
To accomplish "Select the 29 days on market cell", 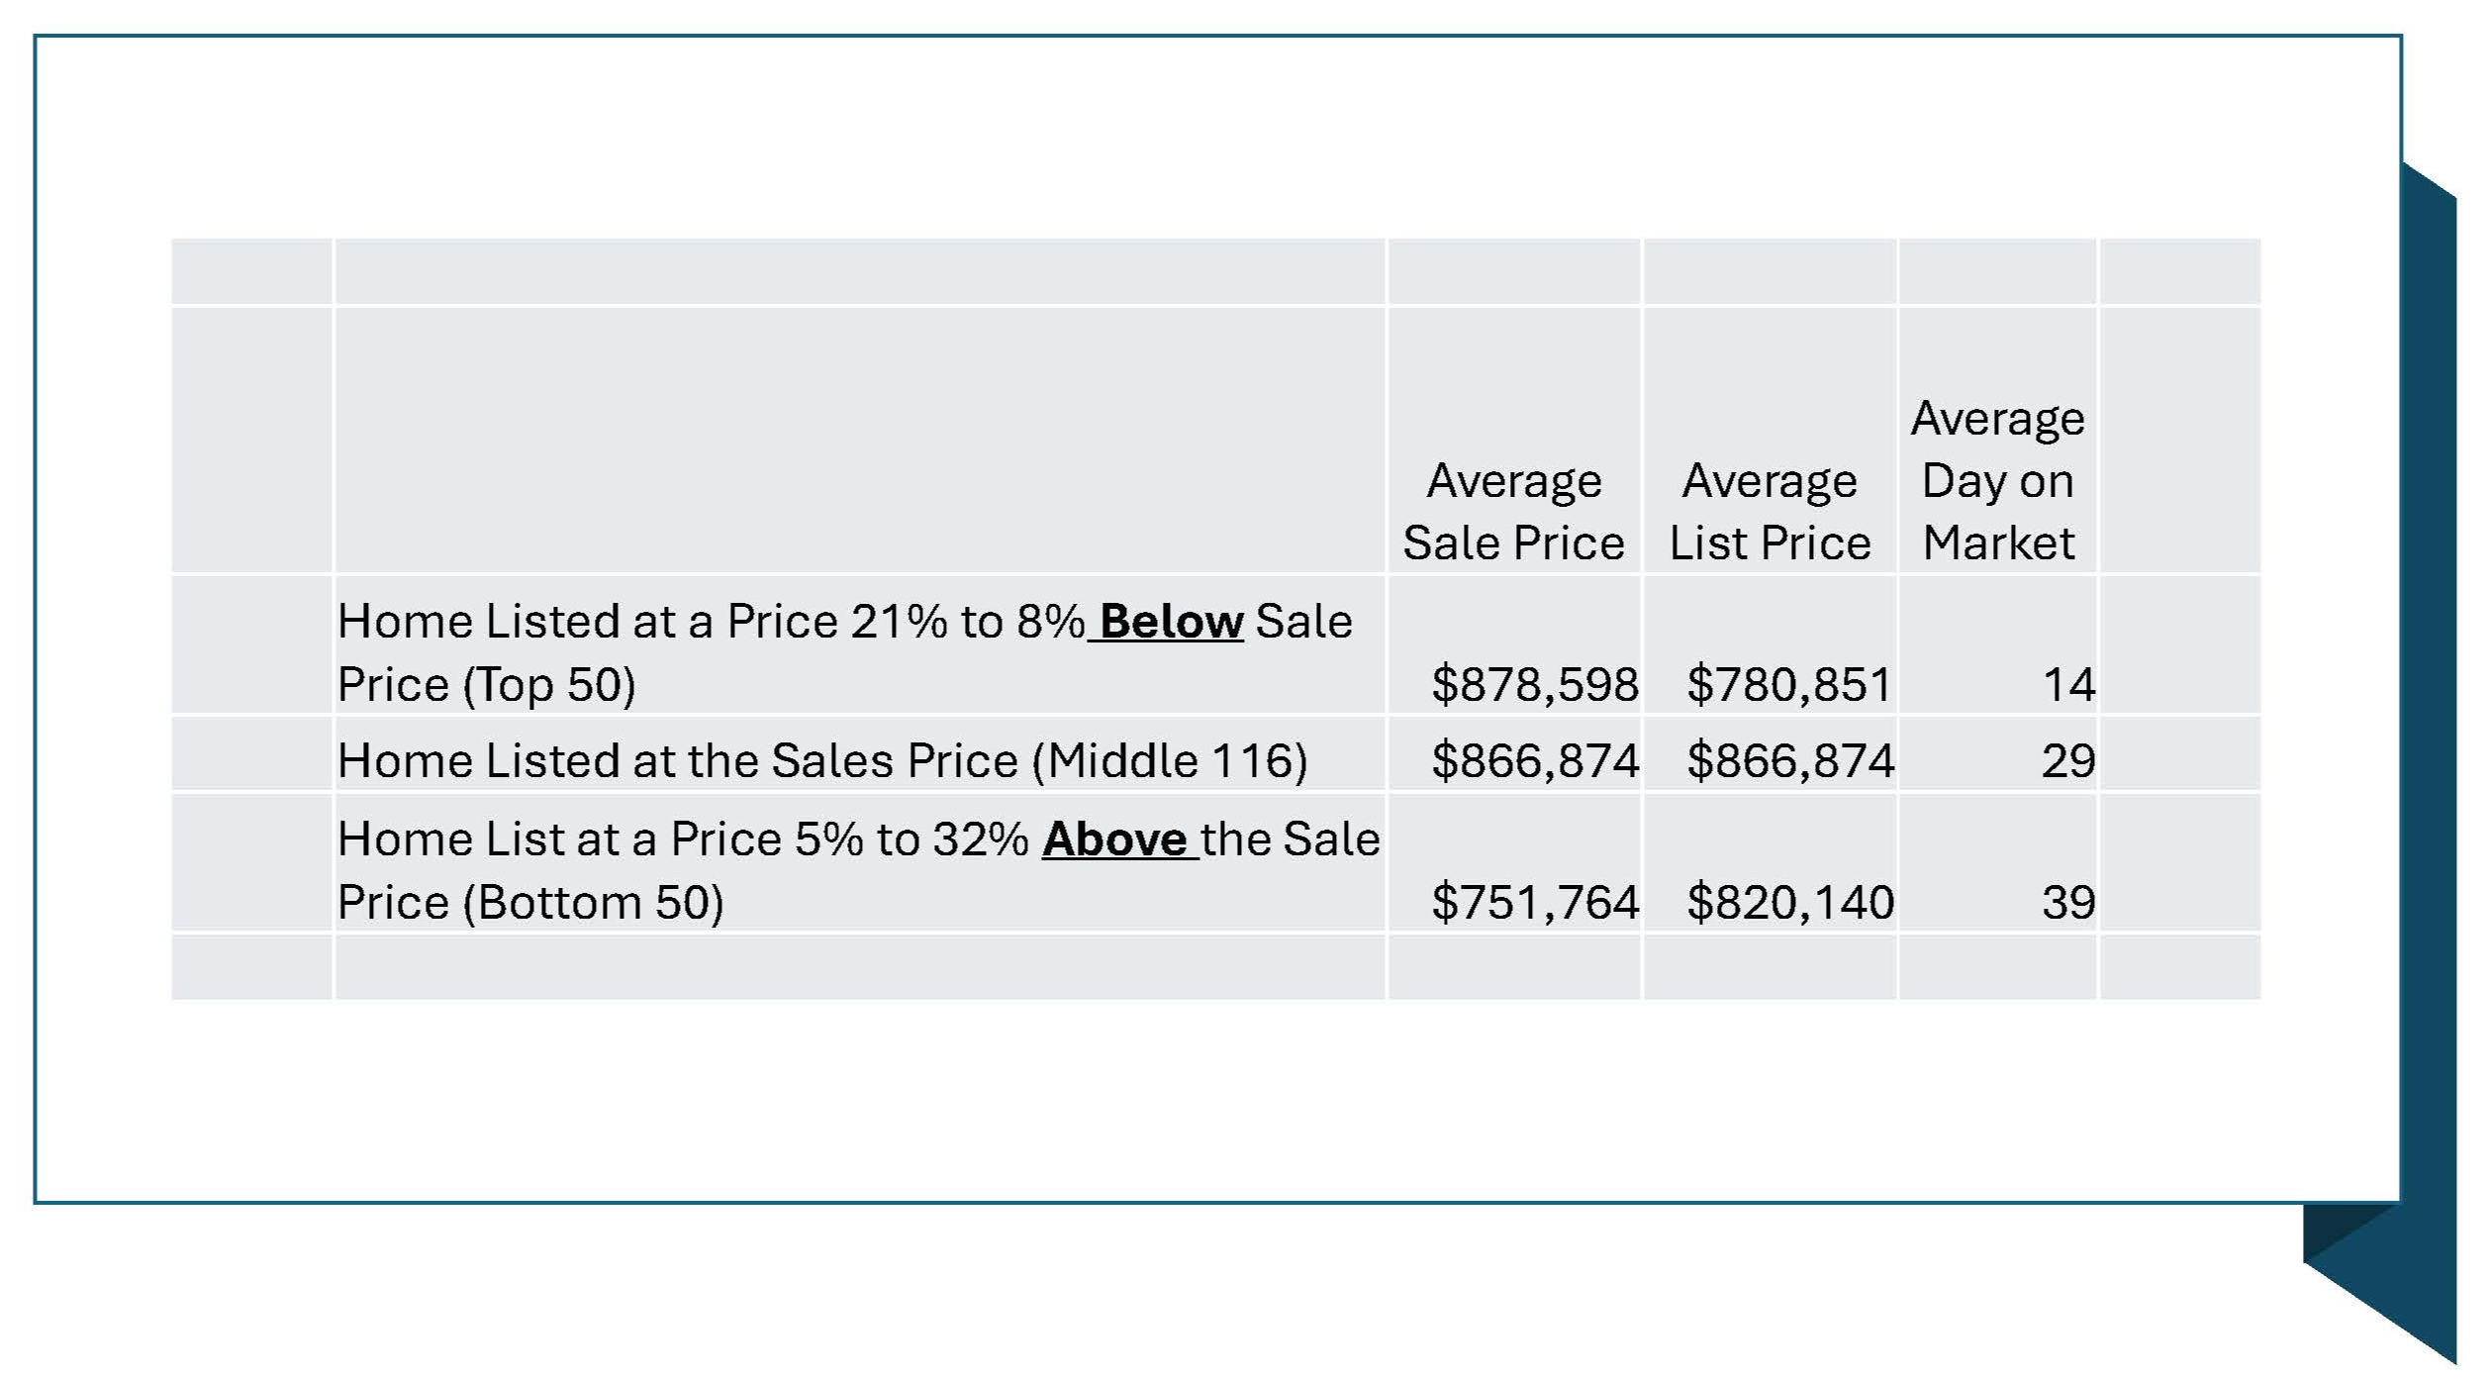I will pos(2068,761).
